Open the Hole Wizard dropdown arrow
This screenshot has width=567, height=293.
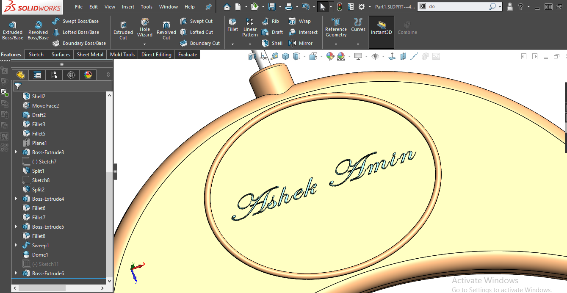(x=145, y=44)
